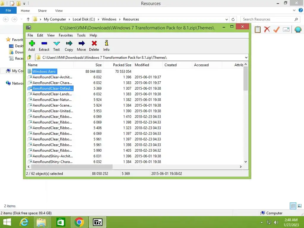This screenshot has height=228, width=304.
Task: Launch Internet Explorer from taskbar
Action: 24,222
